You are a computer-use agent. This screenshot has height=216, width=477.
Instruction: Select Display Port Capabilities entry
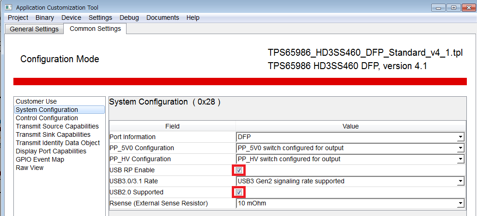point(51,151)
